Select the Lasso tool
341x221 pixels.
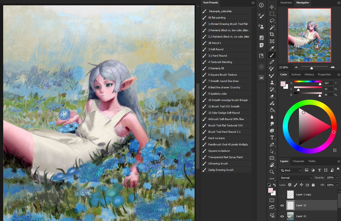(272, 20)
